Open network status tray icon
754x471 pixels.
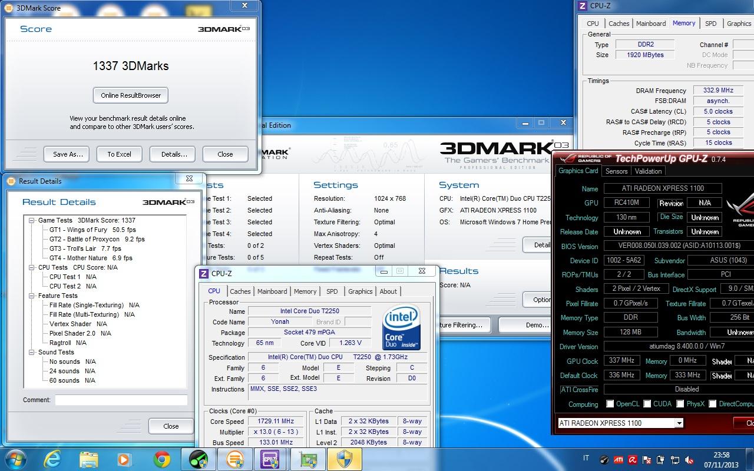[675, 459]
